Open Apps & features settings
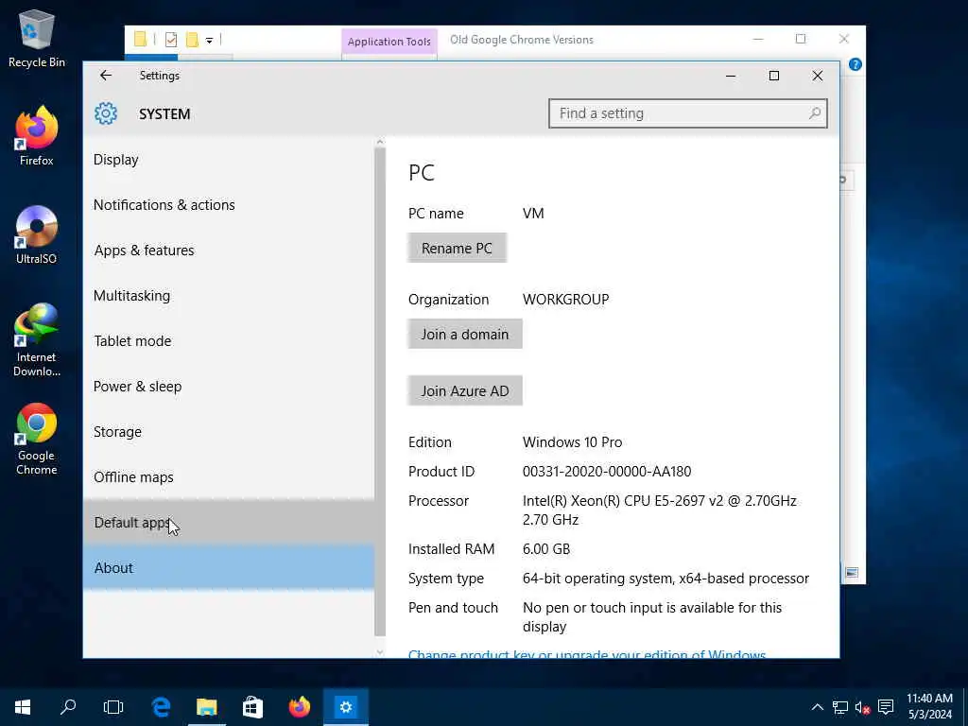Viewport: 968px width, 726px height. (x=229, y=251)
